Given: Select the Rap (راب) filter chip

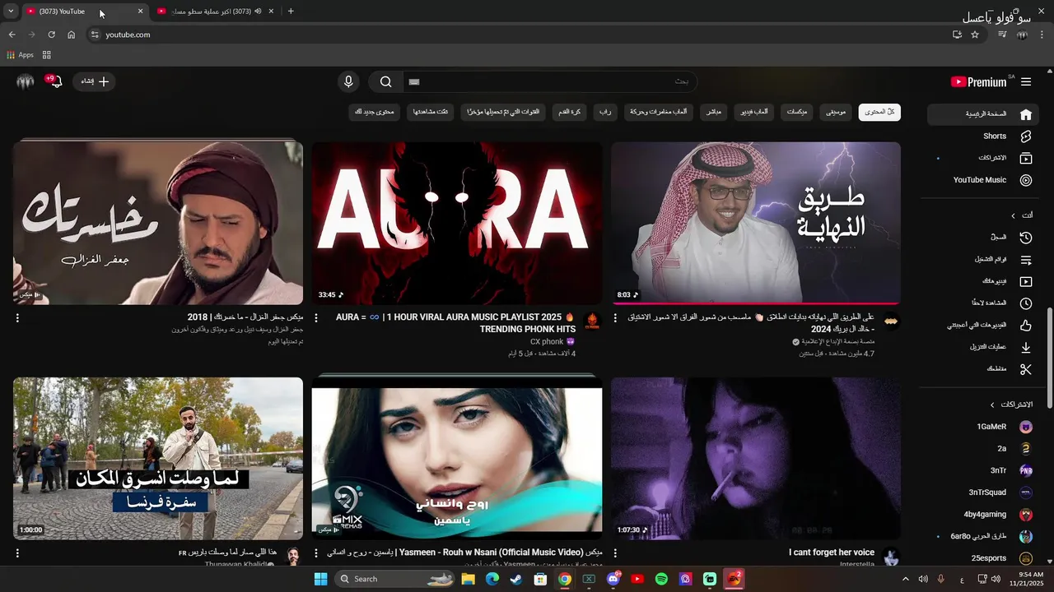Looking at the screenshot, I should pyautogui.click(x=605, y=112).
